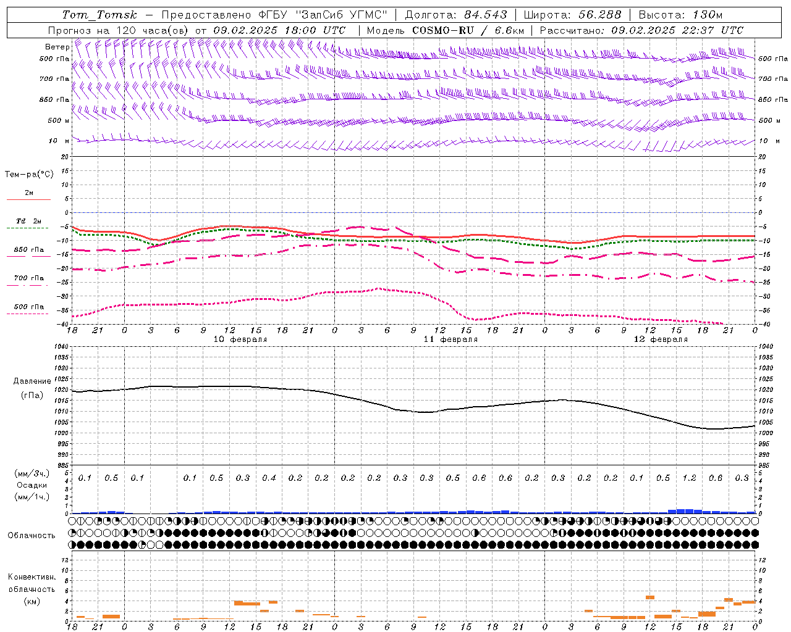Click the 10 февраля date label
This screenshot has width=791, height=632.
pos(240,339)
